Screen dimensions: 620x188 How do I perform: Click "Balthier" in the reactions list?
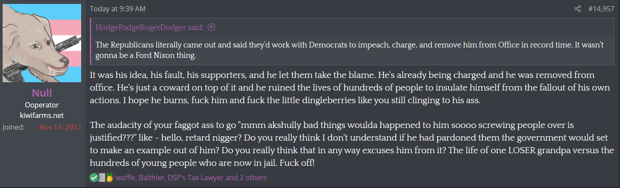pyautogui.click(x=151, y=178)
